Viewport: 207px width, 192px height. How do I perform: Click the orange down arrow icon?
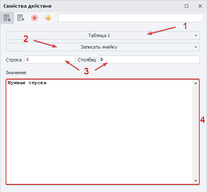tap(48, 18)
